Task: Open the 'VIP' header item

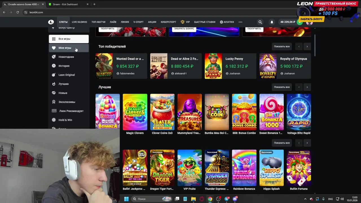Action: click(185, 22)
